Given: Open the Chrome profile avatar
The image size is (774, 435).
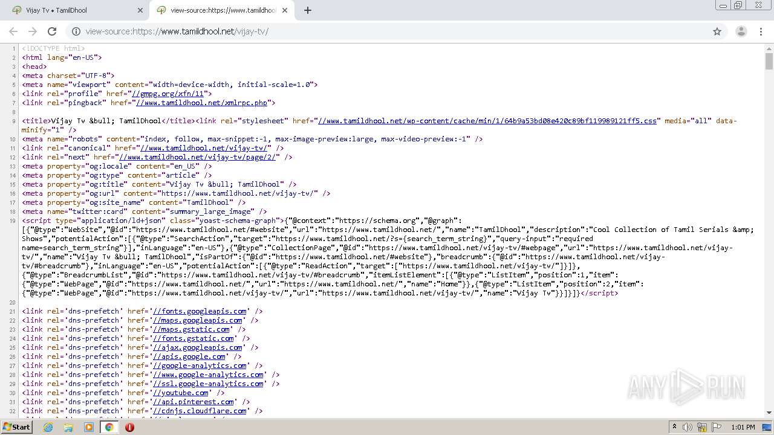Looking at the screenshot, I should [741, 31].
